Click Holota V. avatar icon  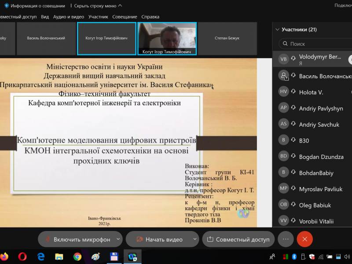[x=284, y=92]
